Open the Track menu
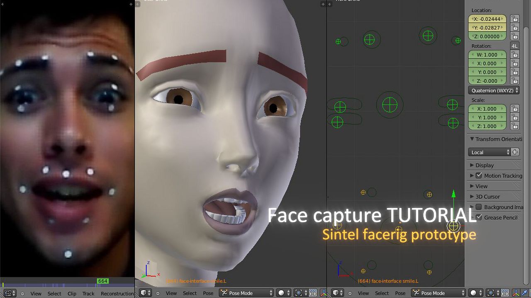Screen dimensions: 531x298 coord(88,293)
